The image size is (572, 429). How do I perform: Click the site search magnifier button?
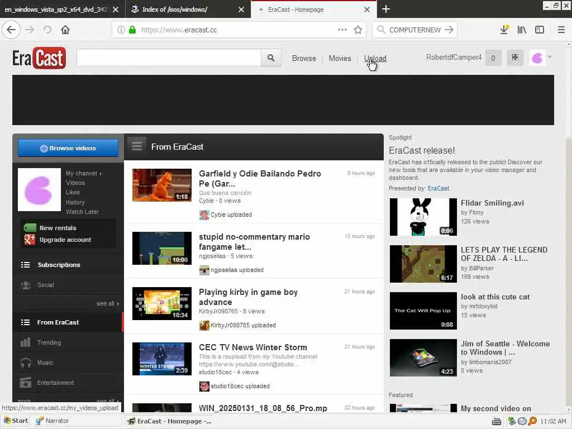pos(271,58)
